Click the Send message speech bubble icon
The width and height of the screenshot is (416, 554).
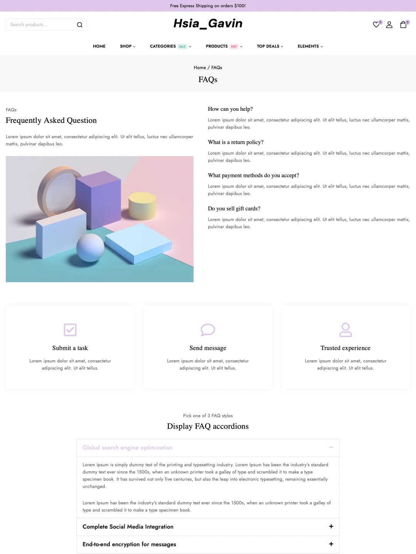click(x=208, y=330)
